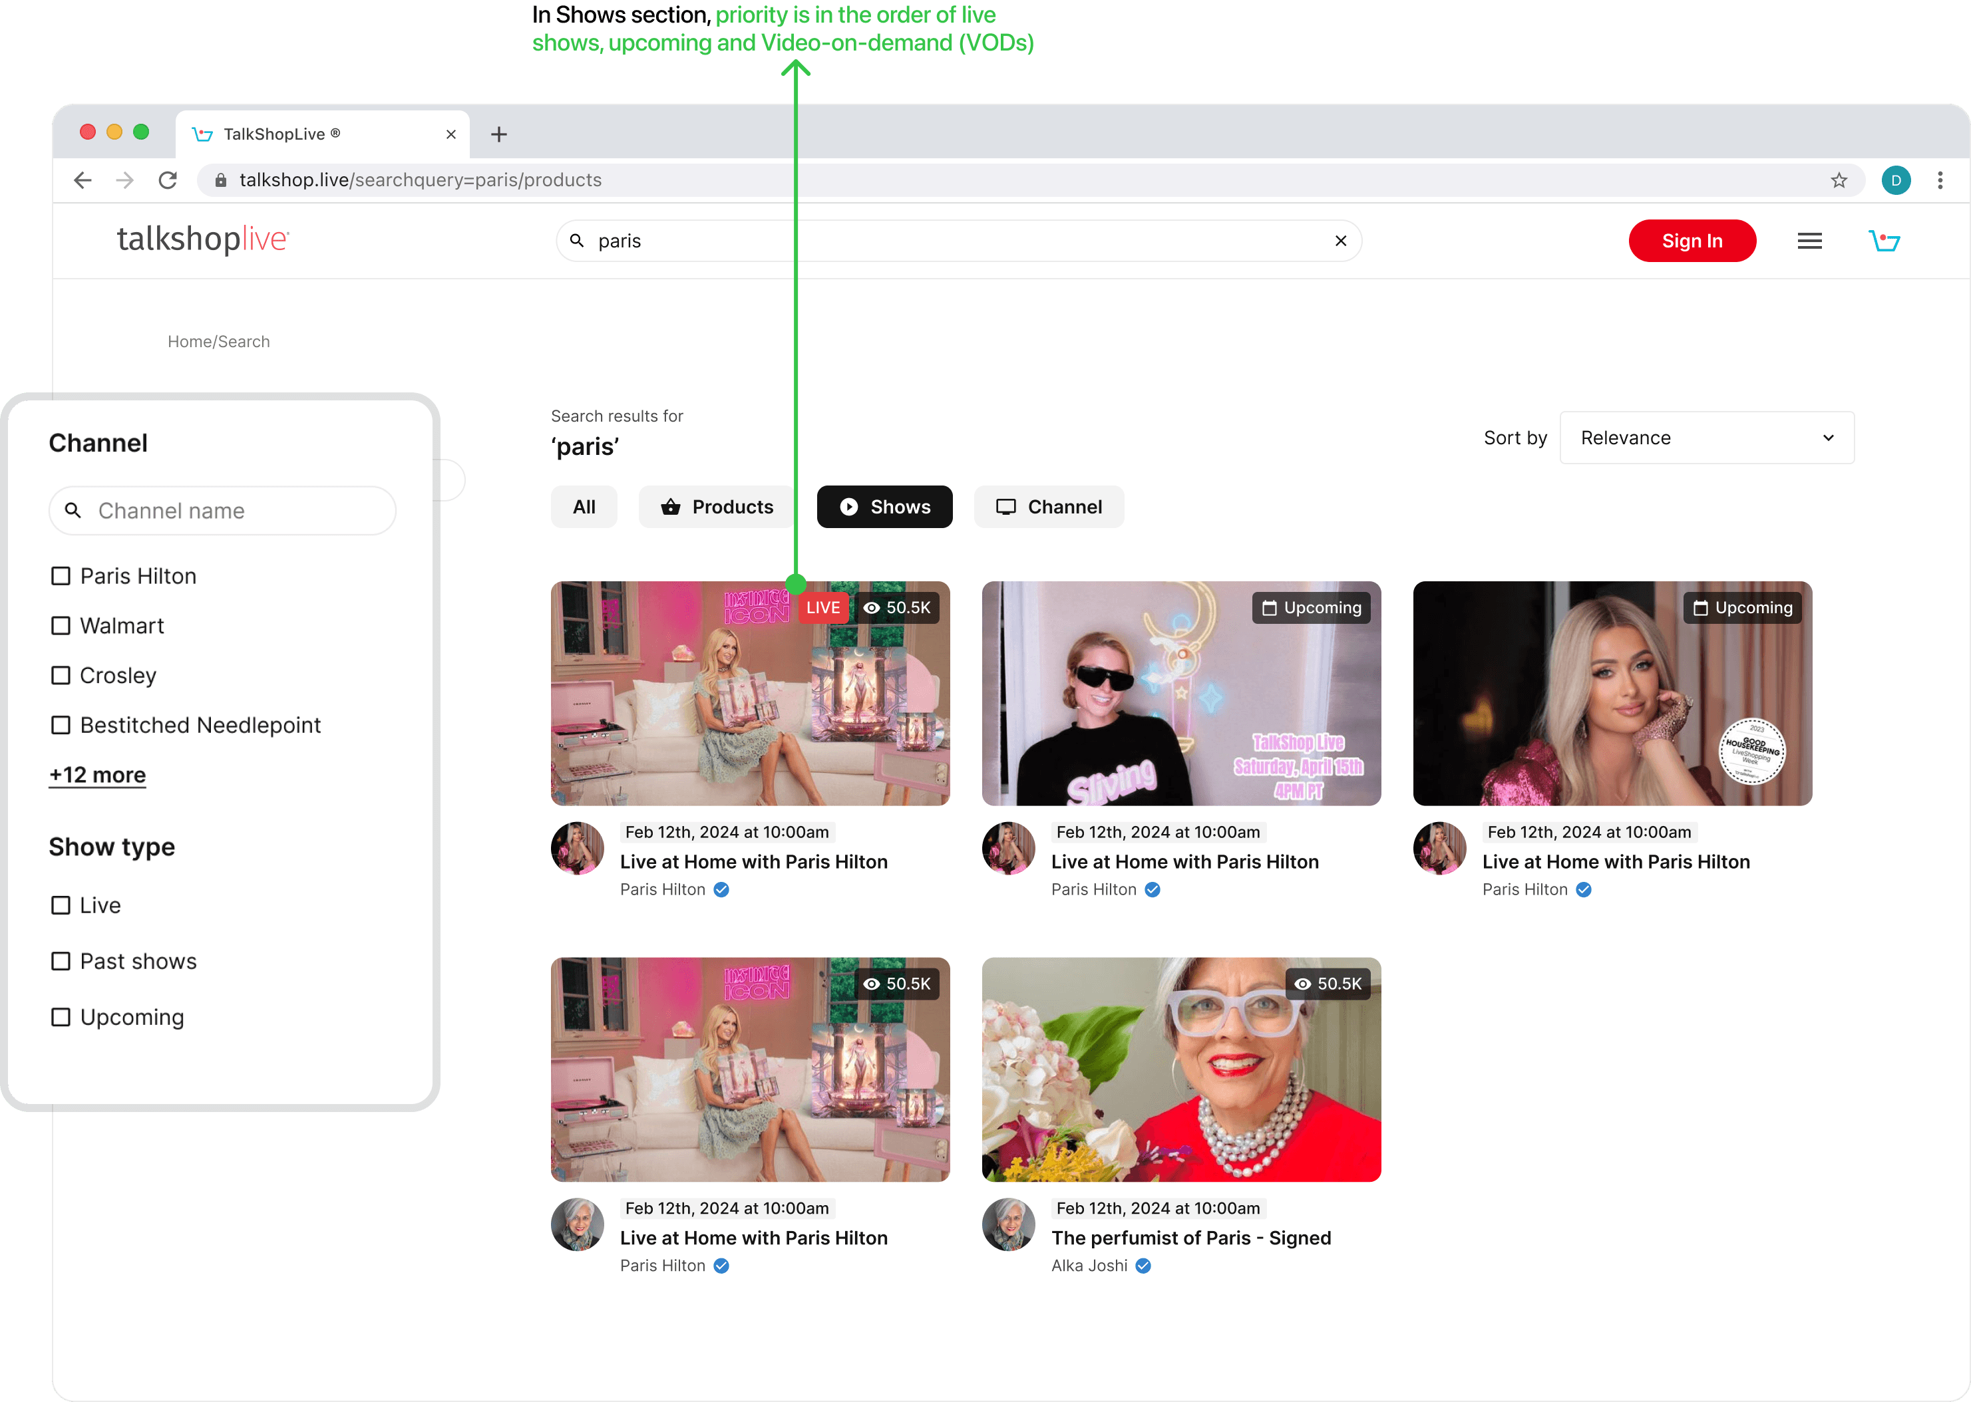Check the Paris Hilton channel filter

(61, 576)
